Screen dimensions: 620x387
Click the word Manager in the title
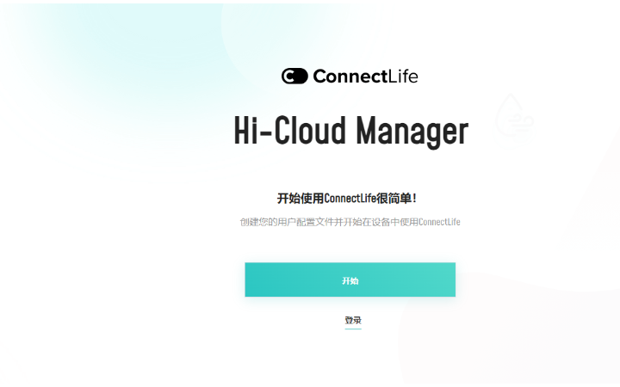pyautogui.click(x=412, y=131)
